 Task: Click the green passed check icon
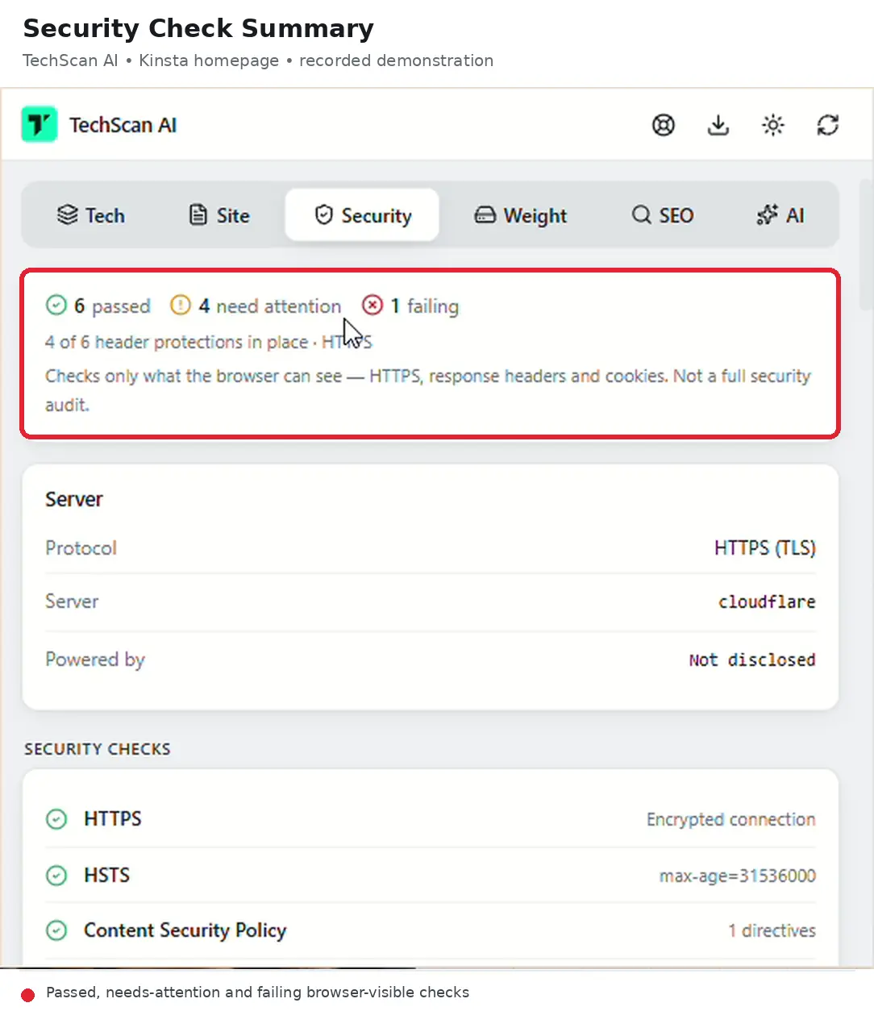click(x=56, y=306)
